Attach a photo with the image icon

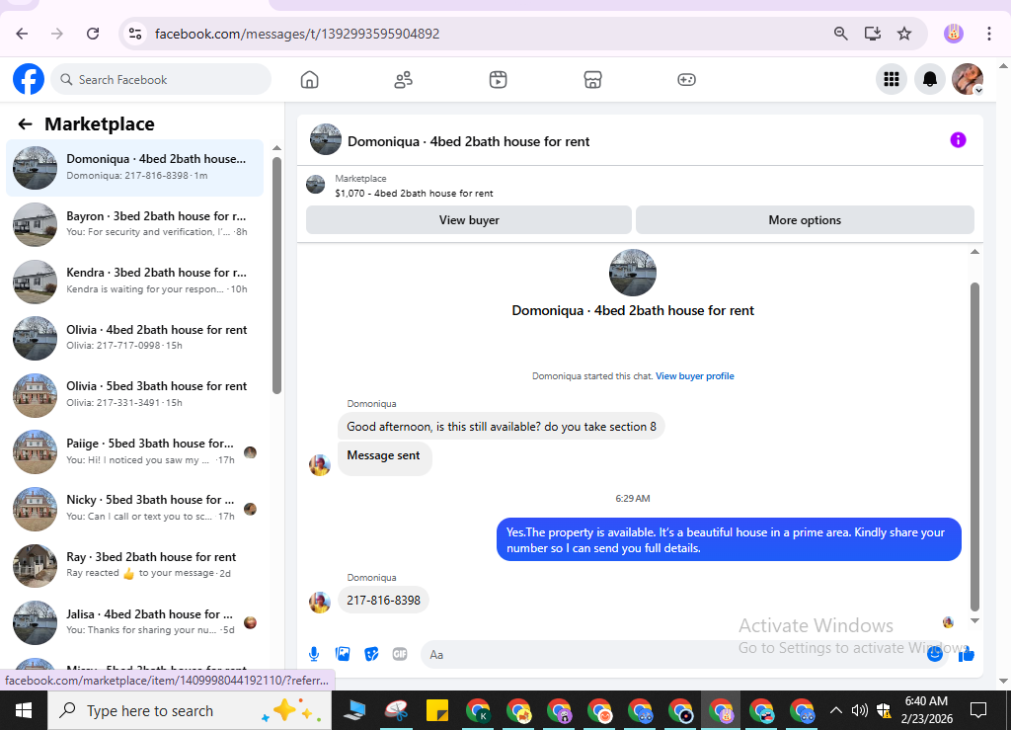pyautogui.click(x=343, y=654)
